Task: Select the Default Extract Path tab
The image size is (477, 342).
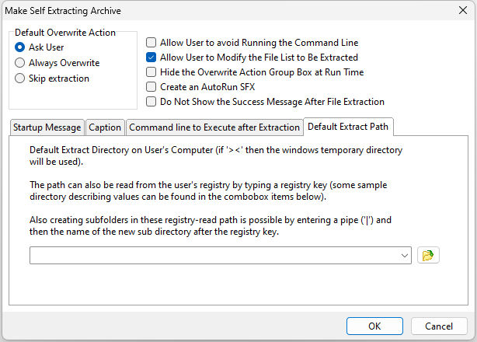Action: (x=348, y=127)
